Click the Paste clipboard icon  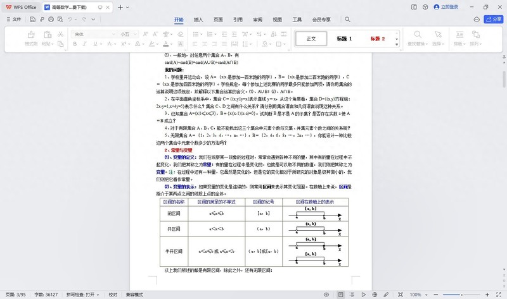[x=48, y=34]
